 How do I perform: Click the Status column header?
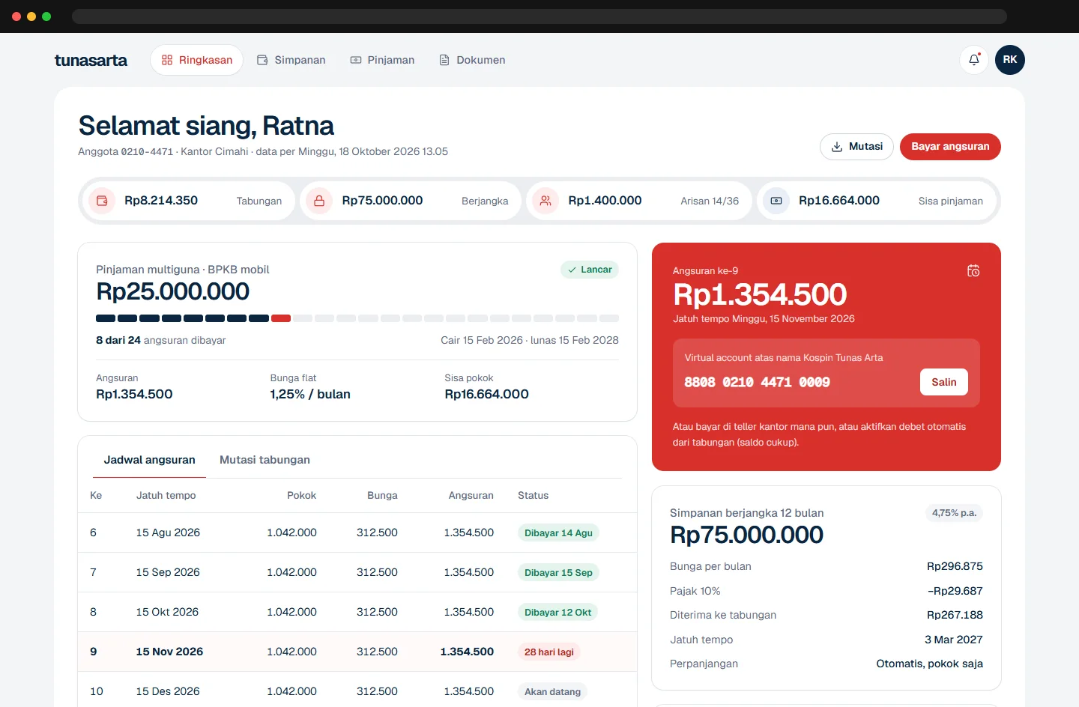(533, 495)
